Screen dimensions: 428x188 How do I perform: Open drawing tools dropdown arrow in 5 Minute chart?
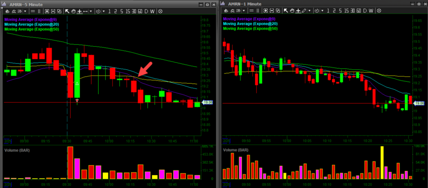tap(91, 11)
